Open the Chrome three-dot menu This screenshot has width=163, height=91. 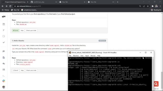pos(160,6)
